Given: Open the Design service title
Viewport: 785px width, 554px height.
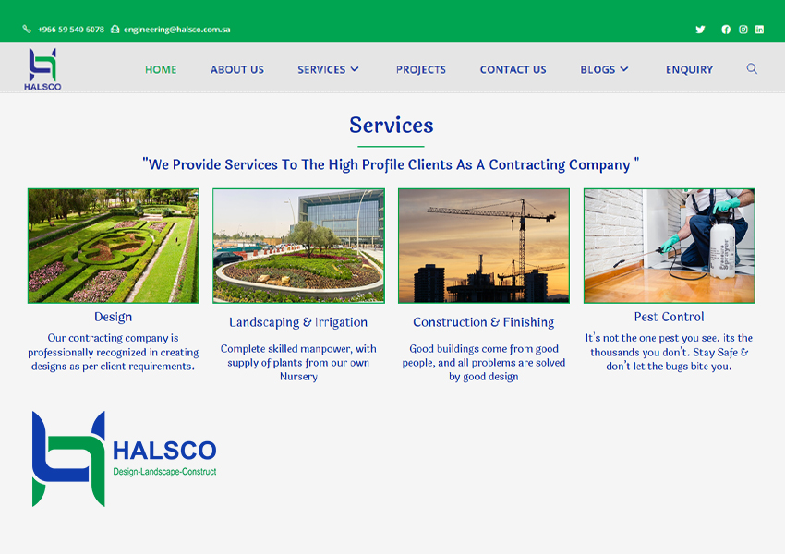Looking at the screenshot, I should pyautogui.click(x=114, y=317).
